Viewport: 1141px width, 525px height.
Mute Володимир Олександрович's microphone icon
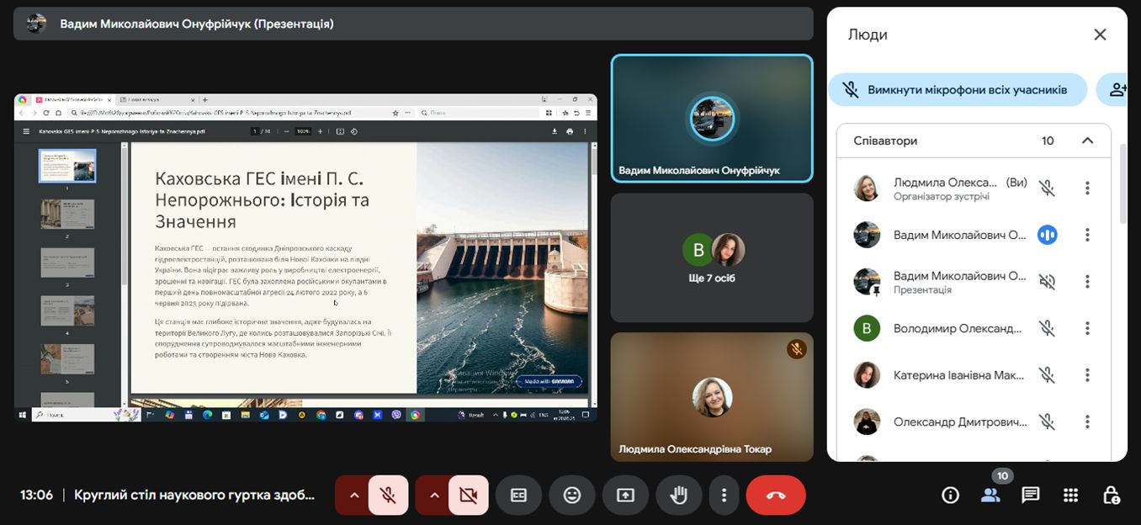pyautogui.click(x=1047, y=328)
